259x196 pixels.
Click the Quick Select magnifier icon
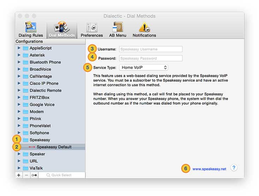pyautogui.click(x=48, y=175)
